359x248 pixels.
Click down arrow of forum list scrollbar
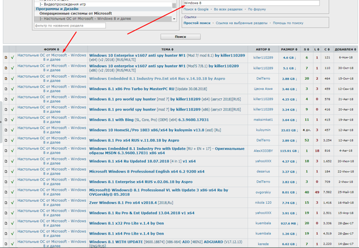tap(174, 19)
